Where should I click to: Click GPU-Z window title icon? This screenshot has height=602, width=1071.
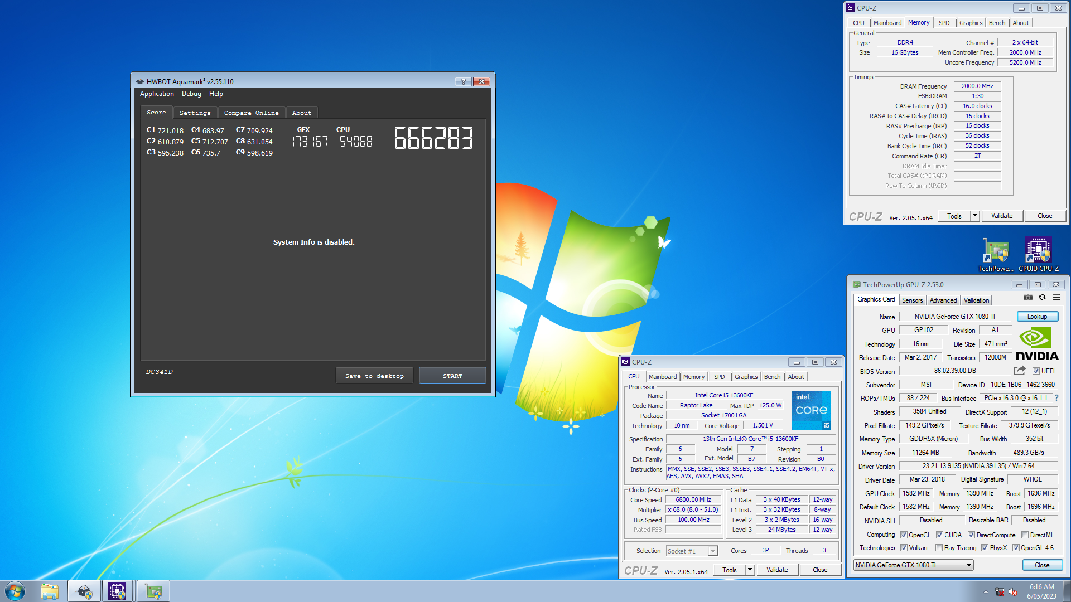pos(856,284)
